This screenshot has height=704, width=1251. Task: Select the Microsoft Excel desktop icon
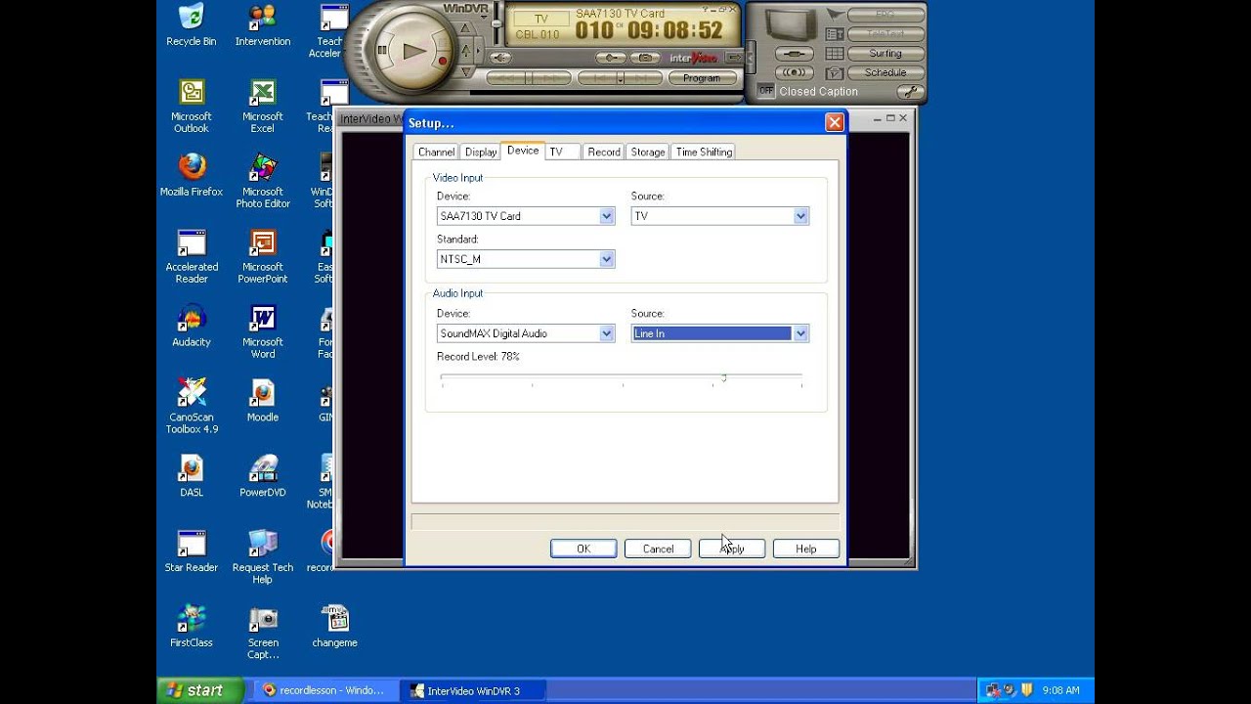tap(263, 107)
